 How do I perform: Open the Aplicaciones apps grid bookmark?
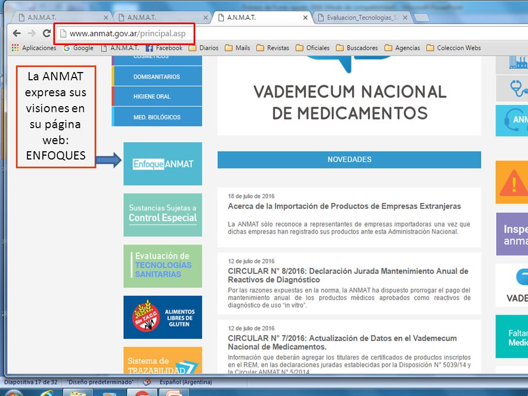pyautogui.click(x=34, y=48)
